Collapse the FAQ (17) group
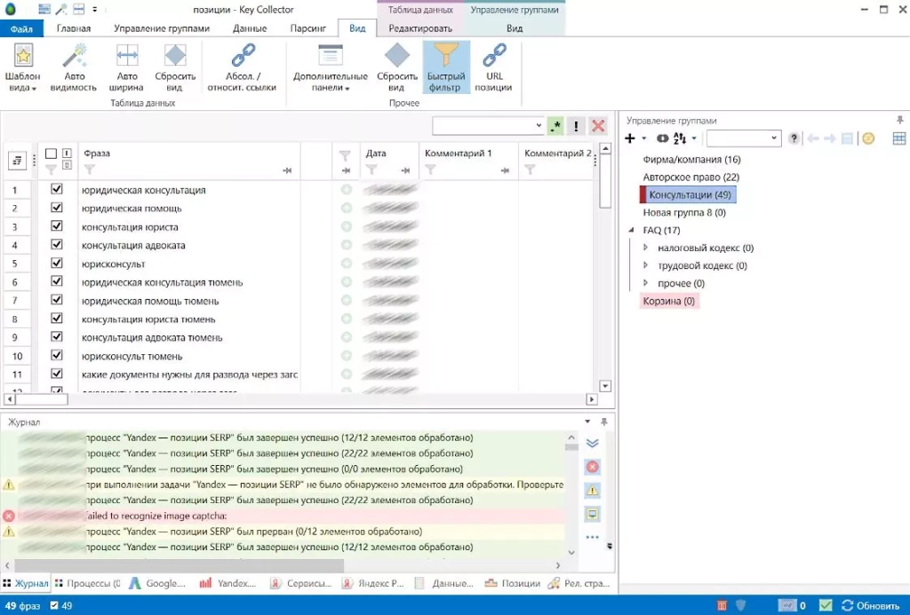 (632, 230)
